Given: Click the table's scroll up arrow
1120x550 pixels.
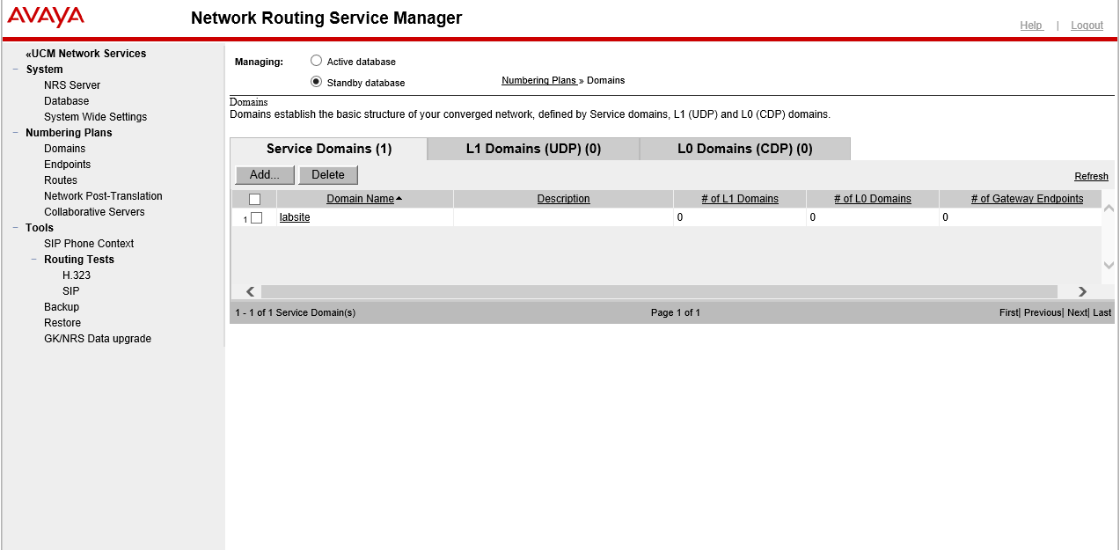Looking at the screenshot, I should click(x=1109, y=209).
